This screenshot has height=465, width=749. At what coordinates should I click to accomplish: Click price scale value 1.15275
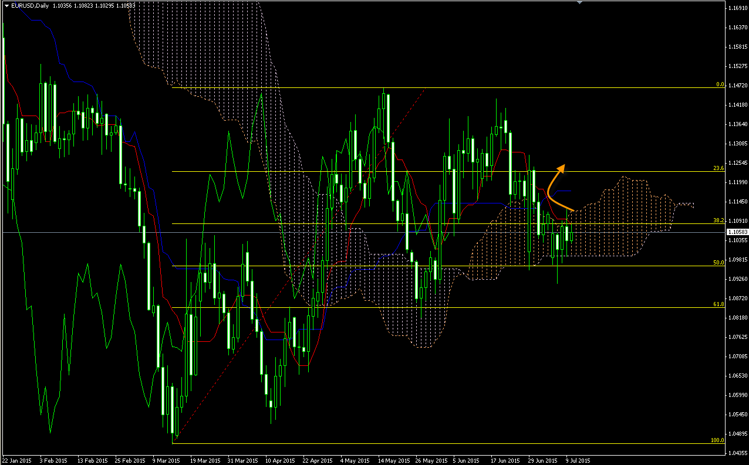[x=738, y=66]
